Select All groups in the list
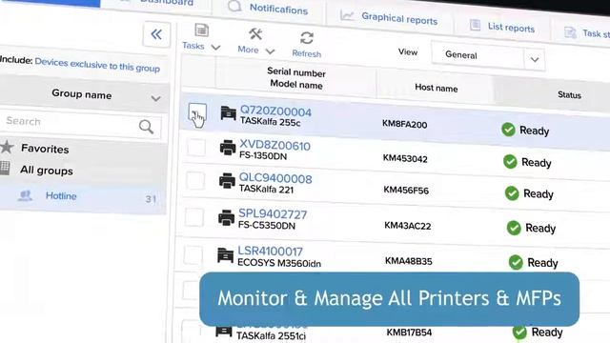Viewport: 610px width, 343px height. tap(47, 171)
